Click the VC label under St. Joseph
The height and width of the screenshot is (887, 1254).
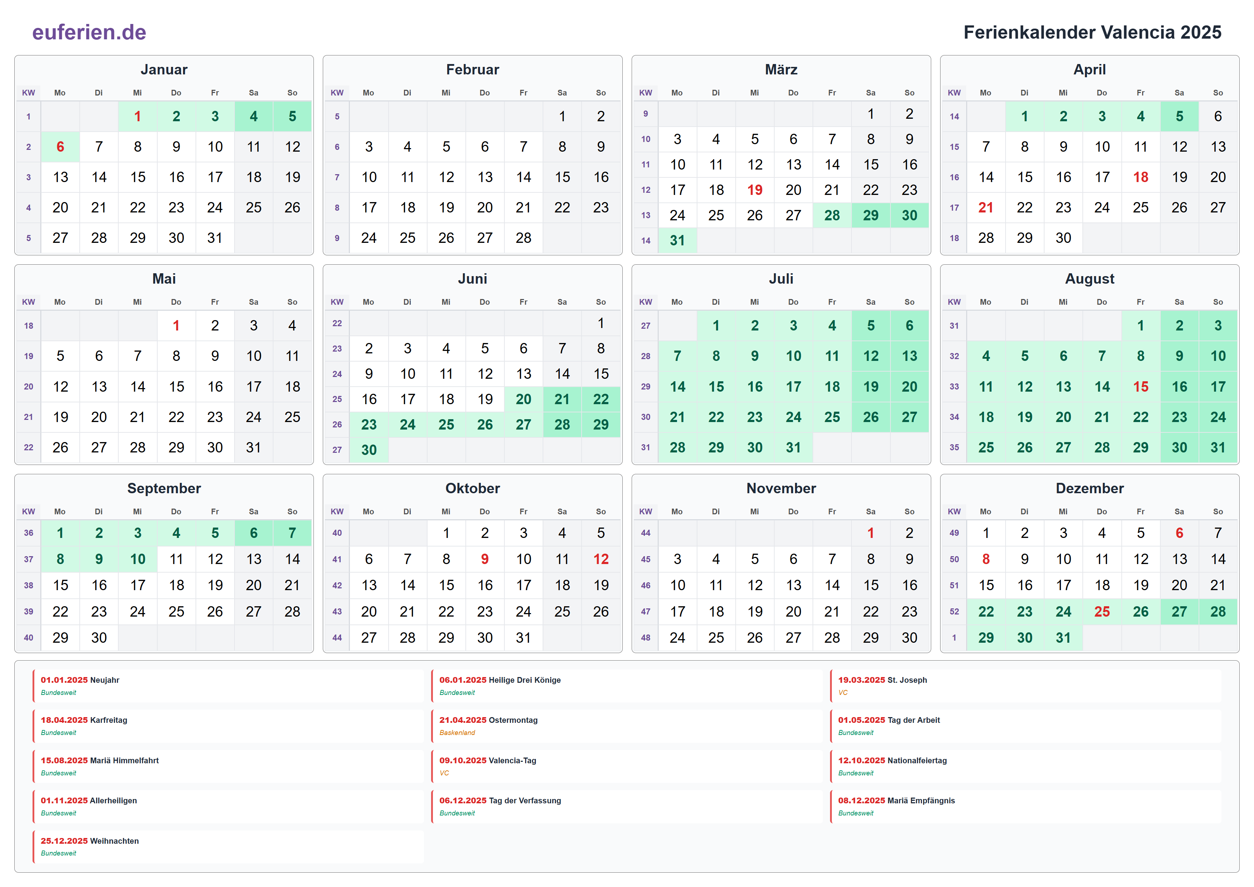point(843,693)
